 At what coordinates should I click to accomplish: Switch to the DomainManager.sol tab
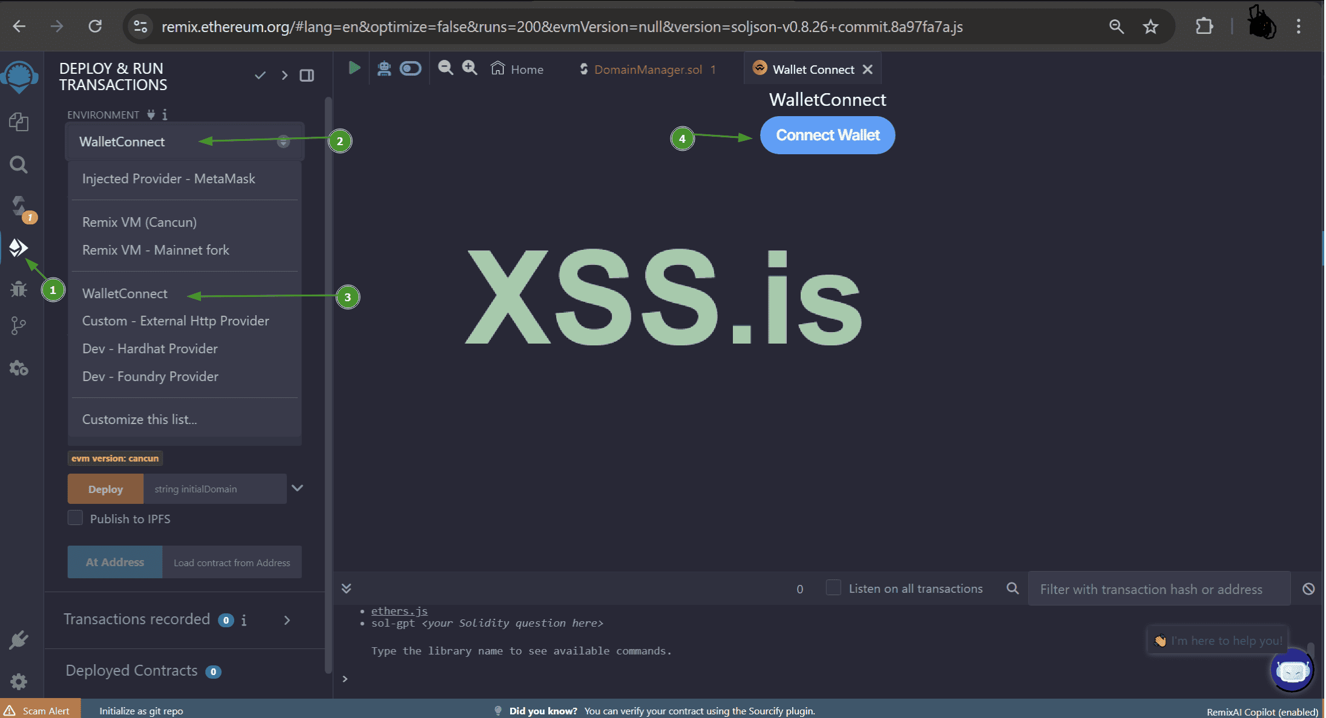[648, 70]
